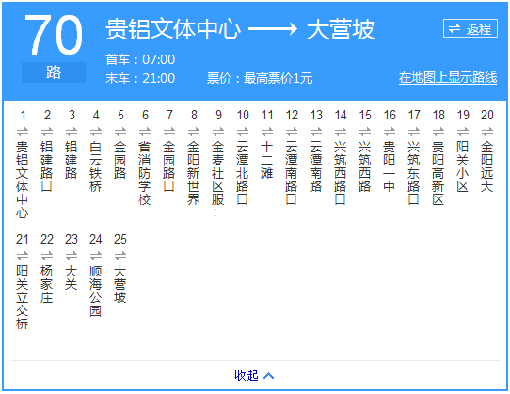Select stop 顺海公园
This screenshot has width=510, height=394.
point(96,291)
